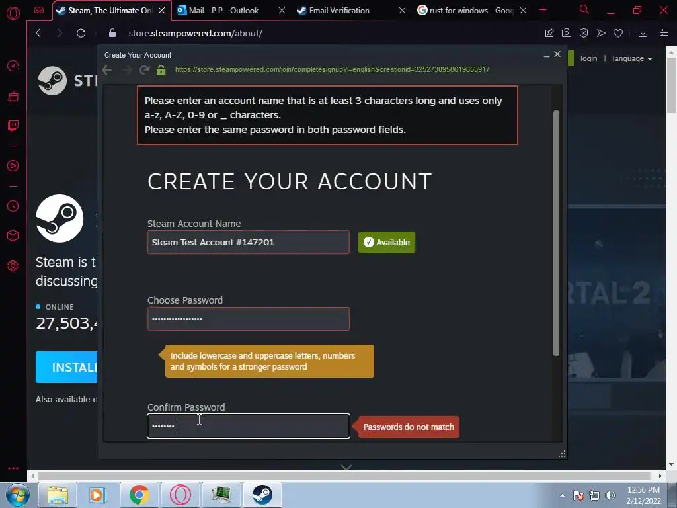Open the Windows Start menu
The height and width of the screenshot is (508, 677).
click(x=17, y=495)
